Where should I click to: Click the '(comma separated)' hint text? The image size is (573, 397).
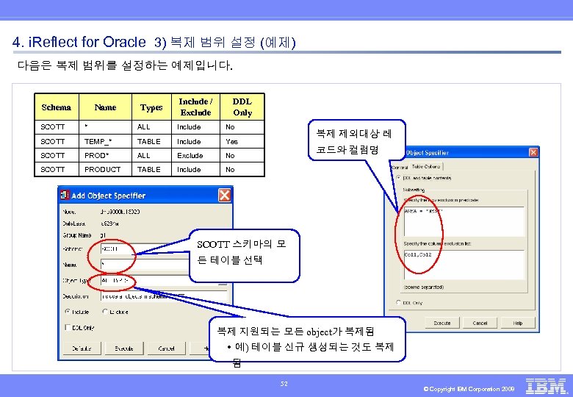coord(424,287)
